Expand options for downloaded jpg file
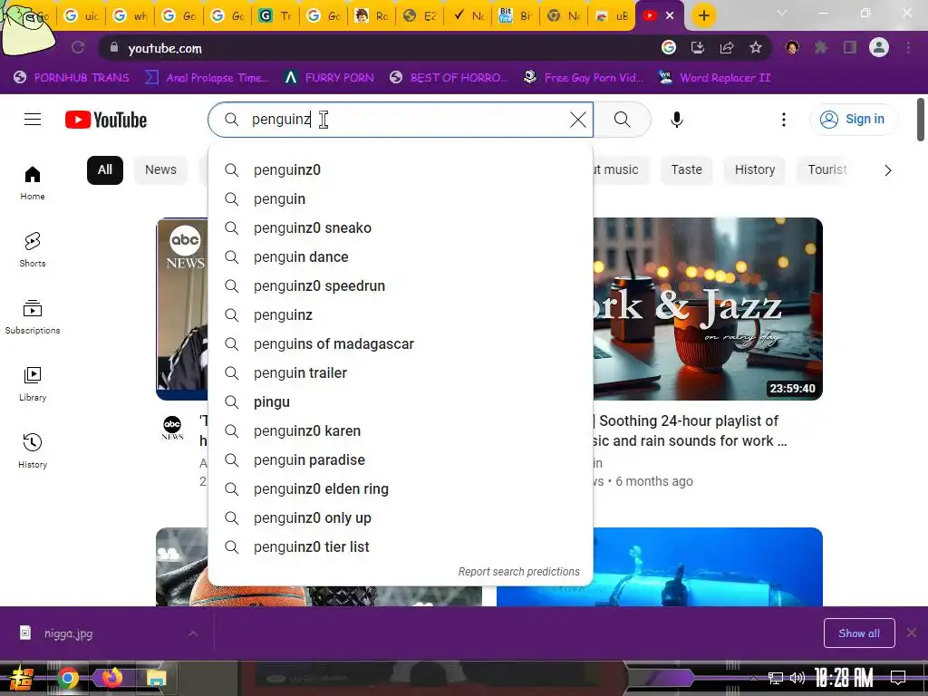Screen dimensions: 928x696 point(193,633)
